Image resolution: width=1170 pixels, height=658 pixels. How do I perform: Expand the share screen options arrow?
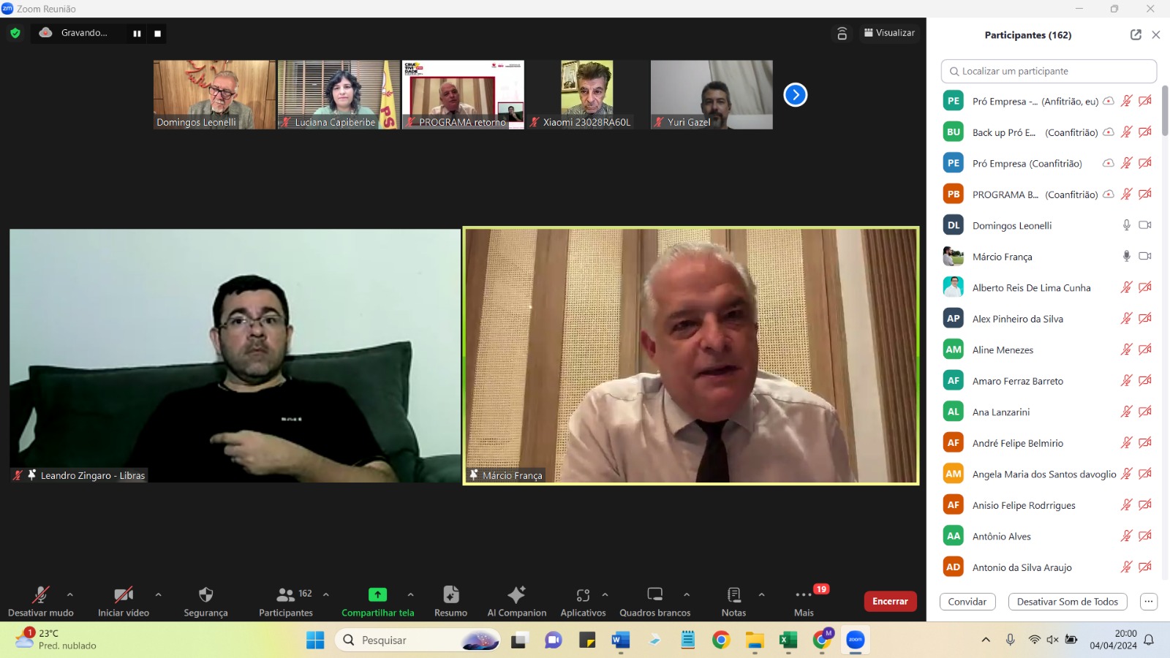(411, 594)
